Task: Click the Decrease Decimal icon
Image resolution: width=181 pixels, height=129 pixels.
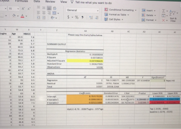Action: click(97, 18)
